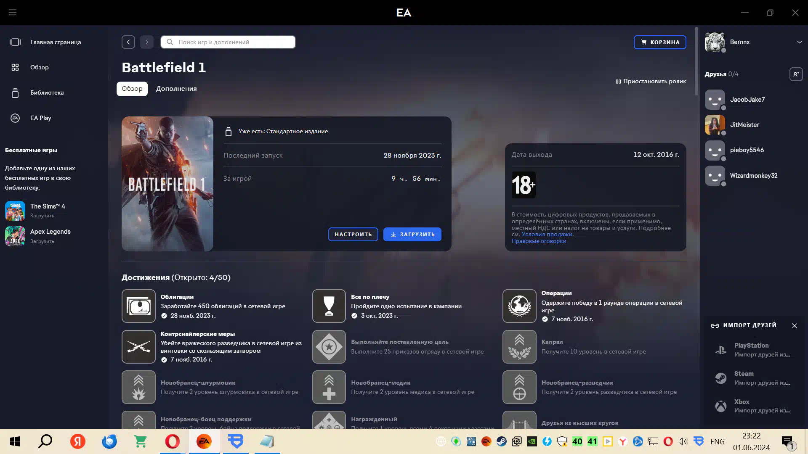Switch to the Дополнения tab
Screen dimensions: 808x454
pos(176,89)
